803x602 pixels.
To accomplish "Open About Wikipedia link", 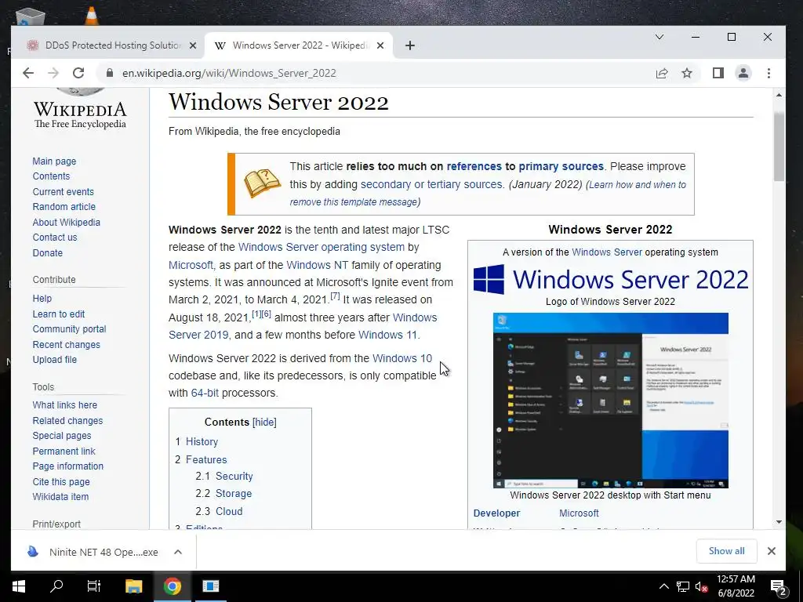I will (67, 223).
